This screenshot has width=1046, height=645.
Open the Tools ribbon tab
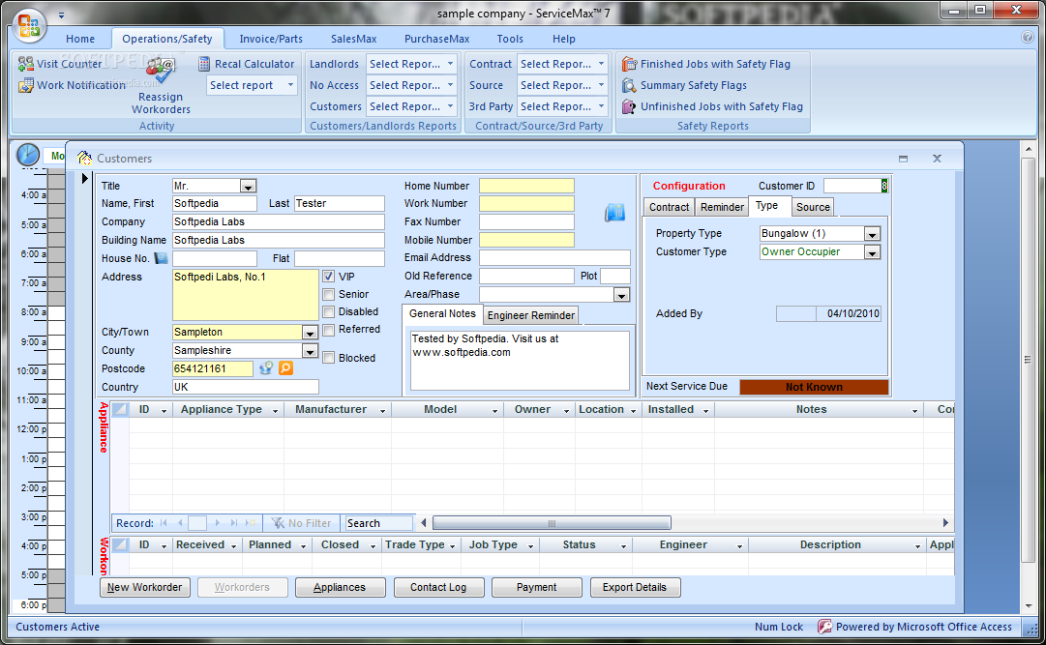(x=510, y=39)
